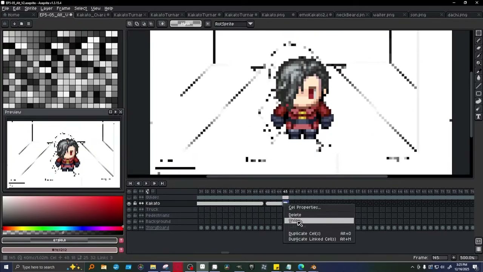Toggle continuous cels on Kakato layer
The width and height of the screenshot is (483, 272).
point(141,203)
